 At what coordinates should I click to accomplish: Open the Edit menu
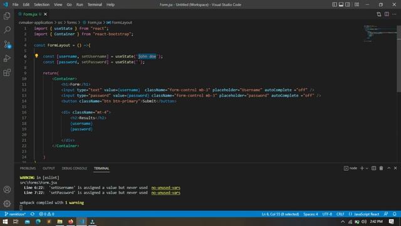click(26, 4)
